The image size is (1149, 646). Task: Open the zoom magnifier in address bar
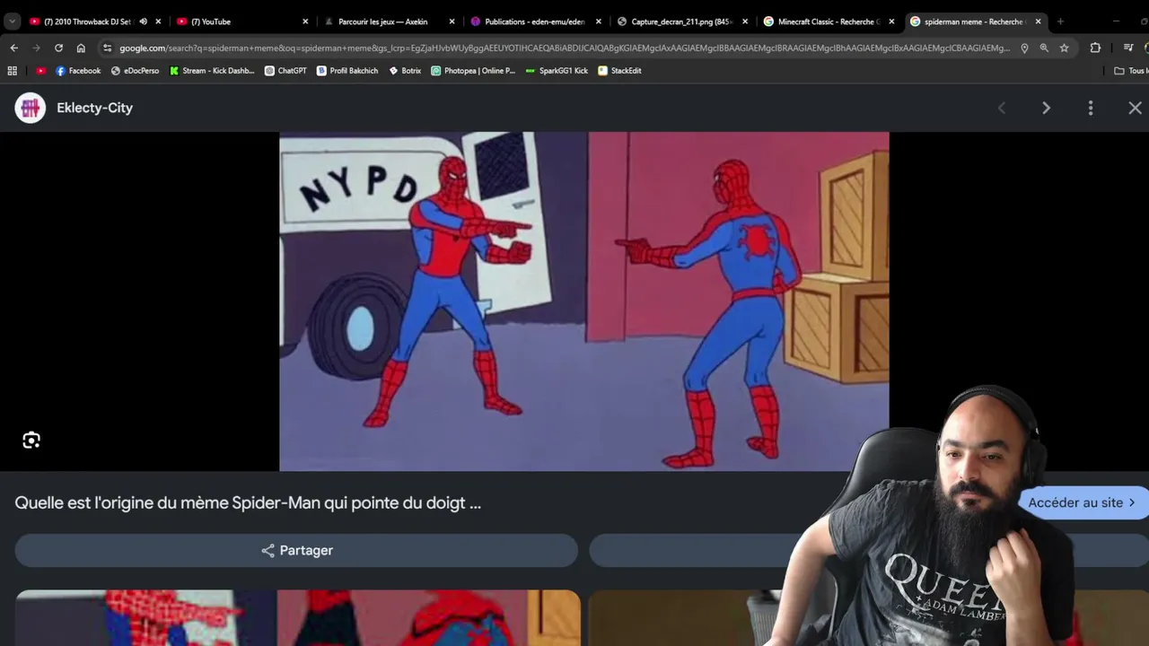coord(1044,48)
